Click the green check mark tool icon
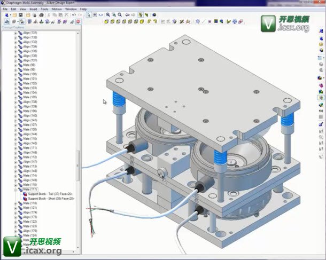Image resolution: width=326 pixels, height=260 pixels. point(229,21)
